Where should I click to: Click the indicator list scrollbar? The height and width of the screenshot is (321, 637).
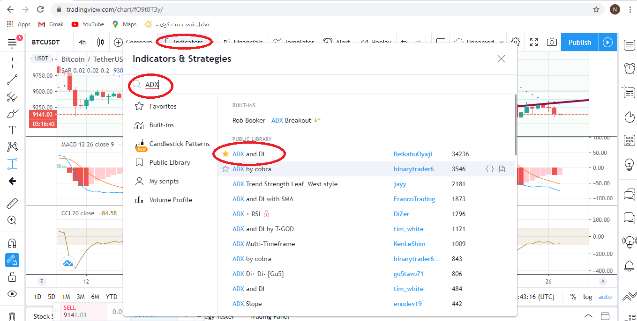click(515, 125)
